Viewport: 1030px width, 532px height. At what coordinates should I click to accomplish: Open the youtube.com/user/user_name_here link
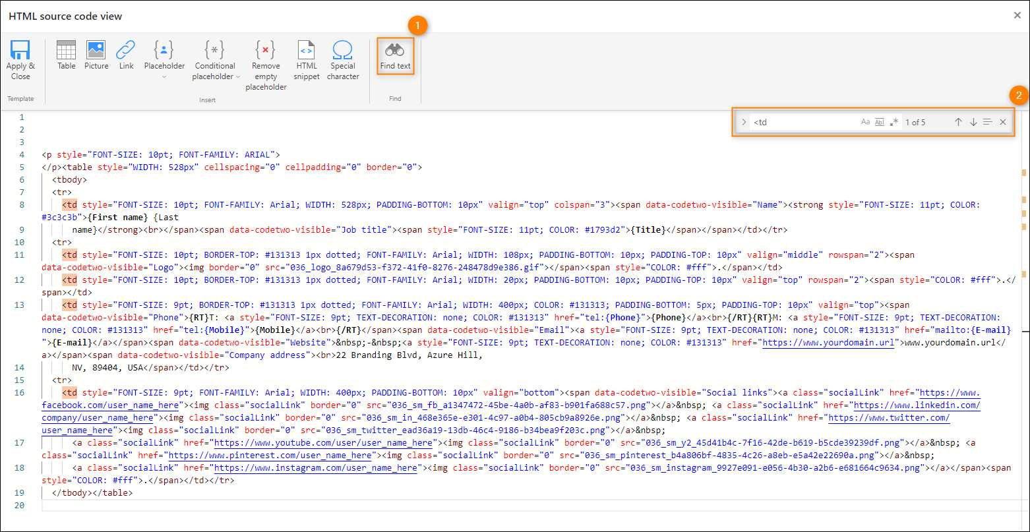click(x=324, y=443)
